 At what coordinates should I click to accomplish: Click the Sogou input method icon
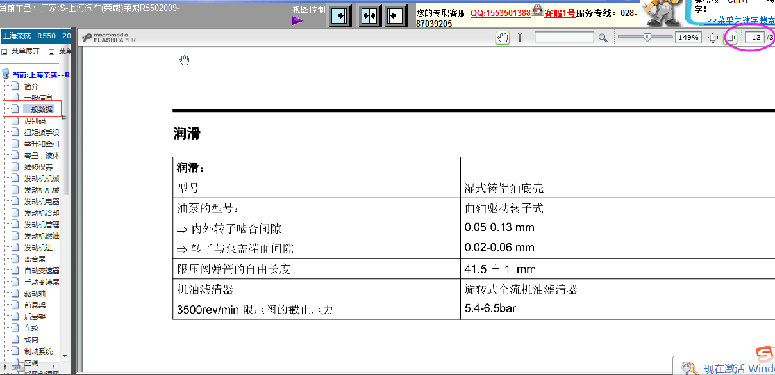click(765, 354)
